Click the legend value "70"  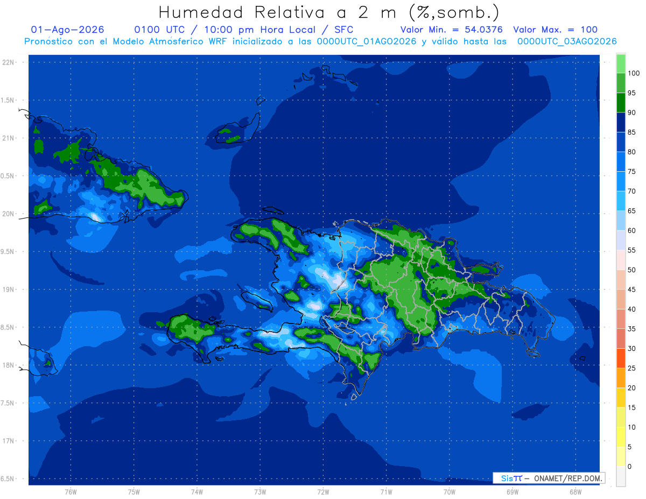[631, 191]
